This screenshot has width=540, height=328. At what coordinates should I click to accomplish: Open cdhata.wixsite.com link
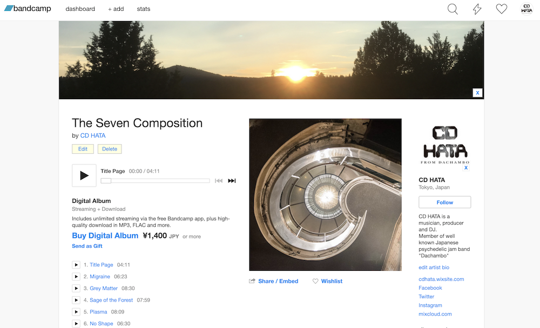[x=441, y=279]
